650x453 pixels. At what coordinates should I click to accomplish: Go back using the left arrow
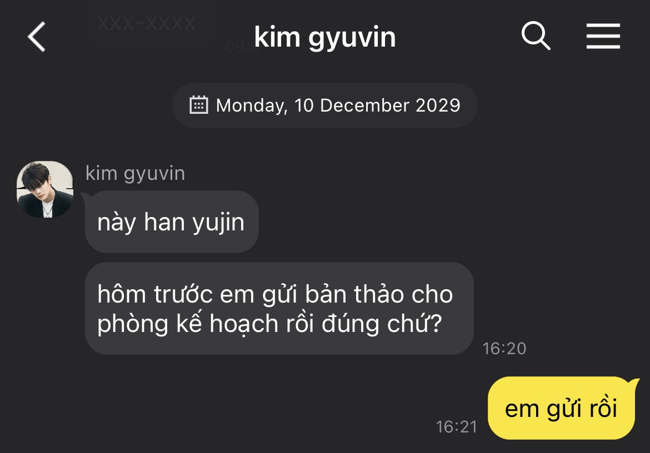[37, 37]
